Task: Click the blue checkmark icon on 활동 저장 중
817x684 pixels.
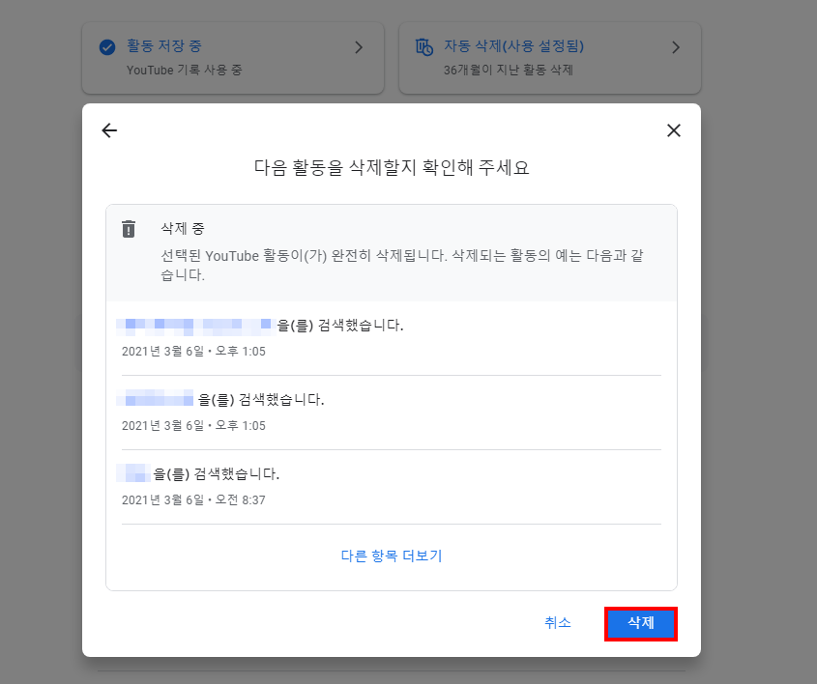Action: pos(107,47)
